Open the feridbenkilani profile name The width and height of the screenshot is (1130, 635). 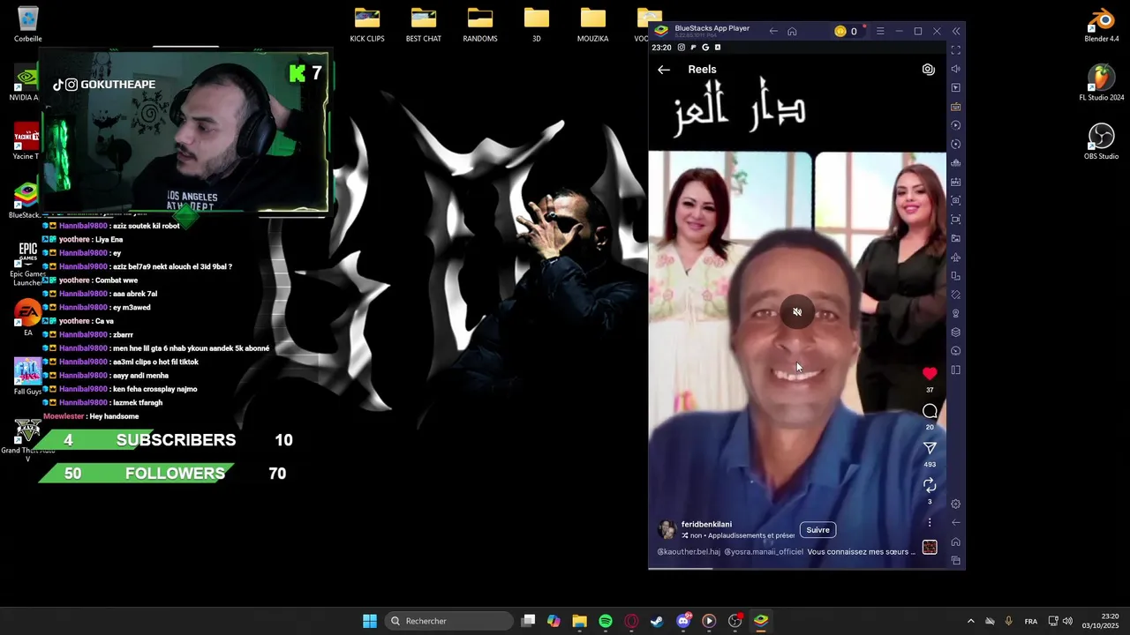coord(706,524)
